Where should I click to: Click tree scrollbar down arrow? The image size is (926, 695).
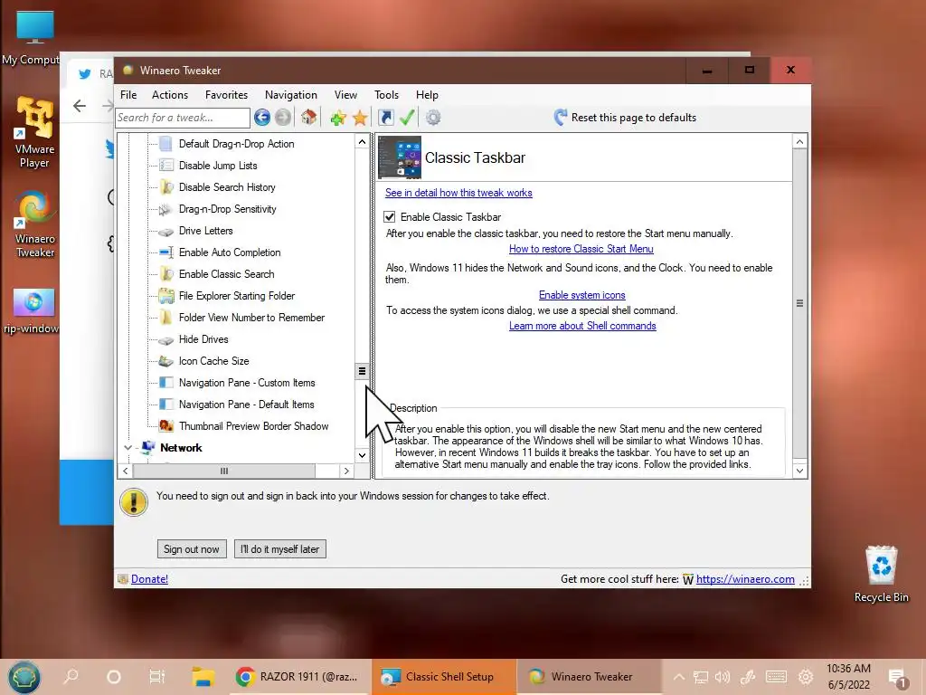click(x=362, y=455)
